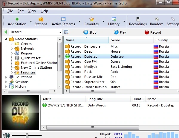Expand the Genres tree node
Screen dimensions: 179x138
tap(12, 44)
